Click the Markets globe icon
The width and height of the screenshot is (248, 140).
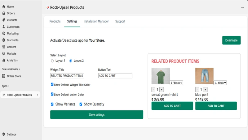point(4,54)
